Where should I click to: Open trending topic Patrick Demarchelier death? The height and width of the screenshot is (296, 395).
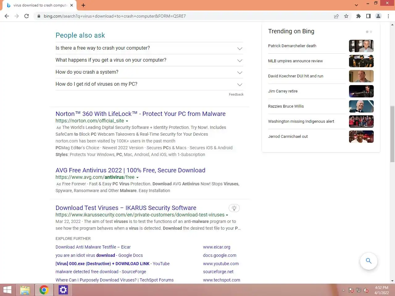[x=292, y=46]
